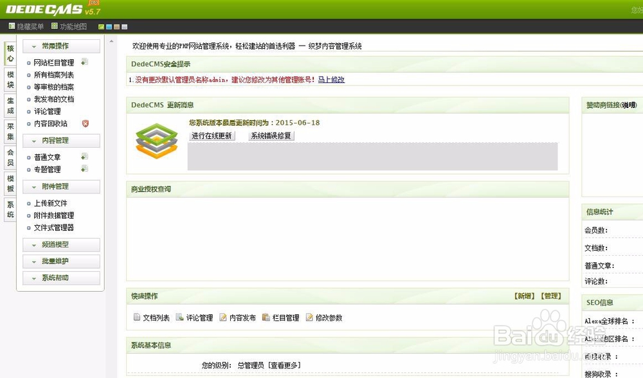This screenshot has width=643, height=378.
Task: Click the sidebar scroll up arrow
Action: tap(111, 41)
